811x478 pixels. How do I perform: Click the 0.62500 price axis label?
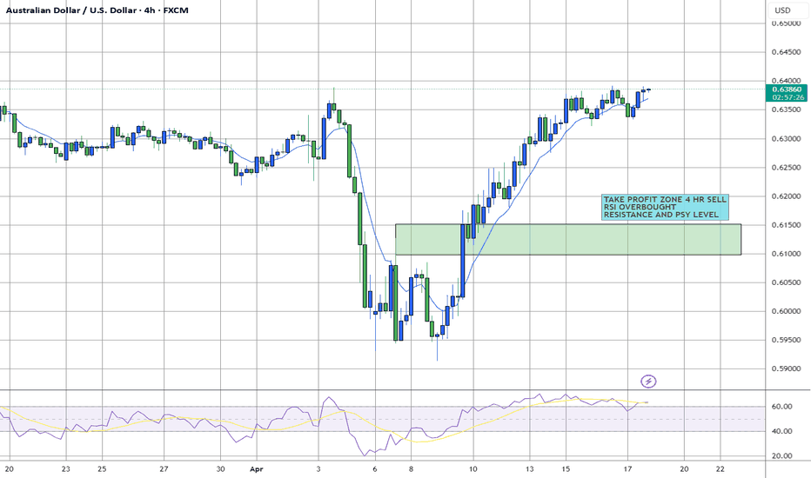point(786,168)
